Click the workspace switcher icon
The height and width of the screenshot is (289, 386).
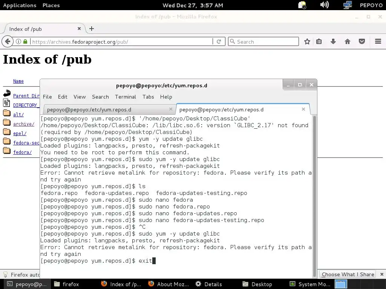click(x=341, y=284)
